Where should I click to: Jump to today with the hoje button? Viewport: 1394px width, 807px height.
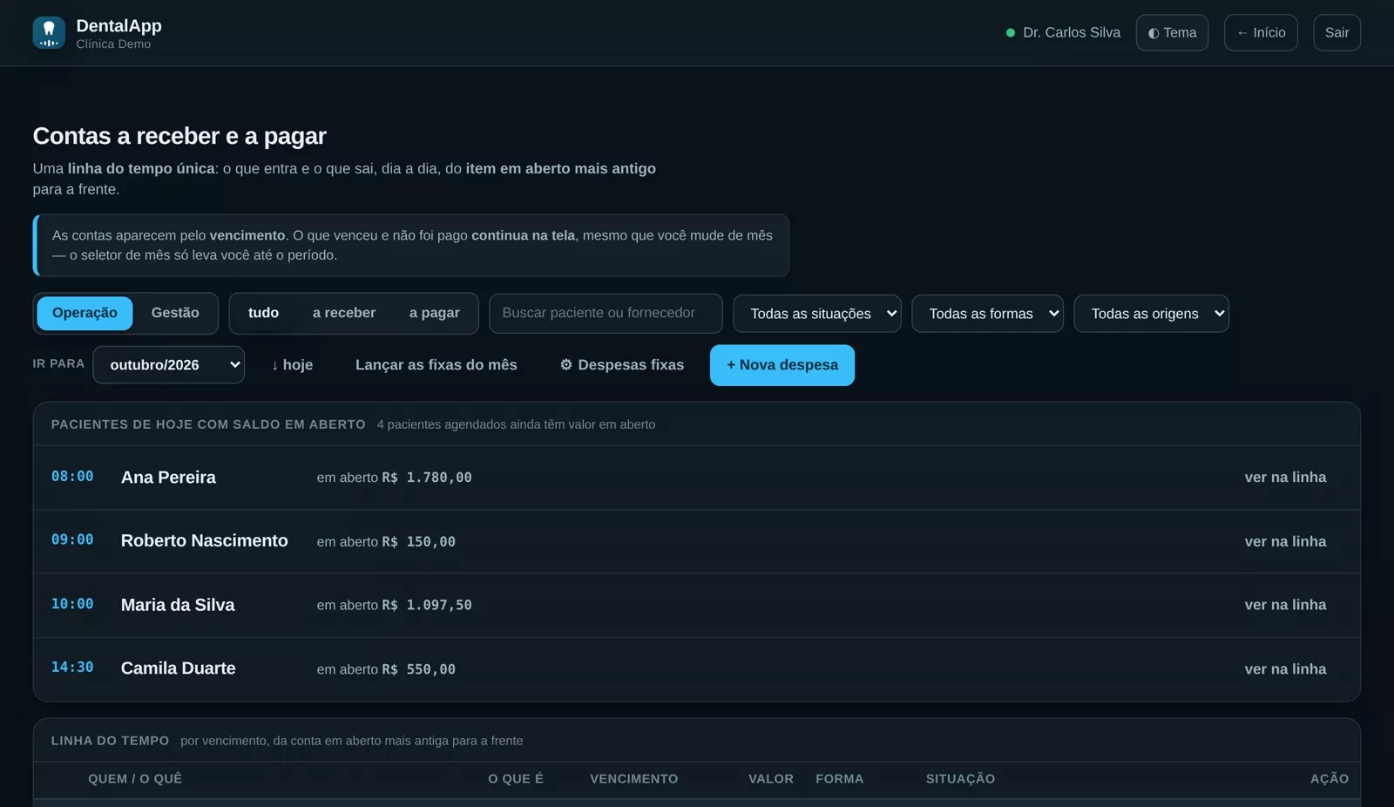(x=292, y=365)
